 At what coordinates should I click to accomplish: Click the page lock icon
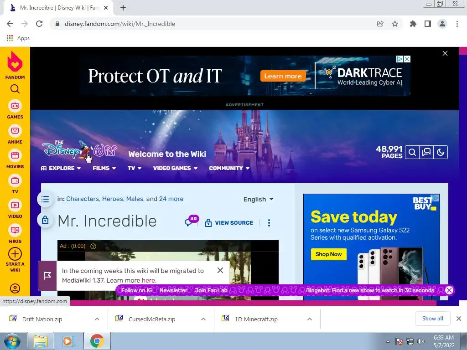pyautogui.click(x=45, y=220)
